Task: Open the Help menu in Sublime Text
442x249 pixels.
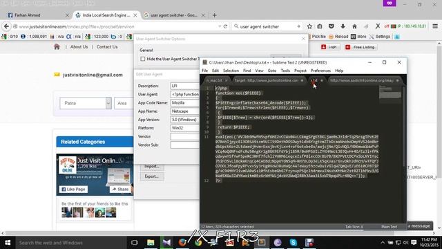Action: coord(339,71)
